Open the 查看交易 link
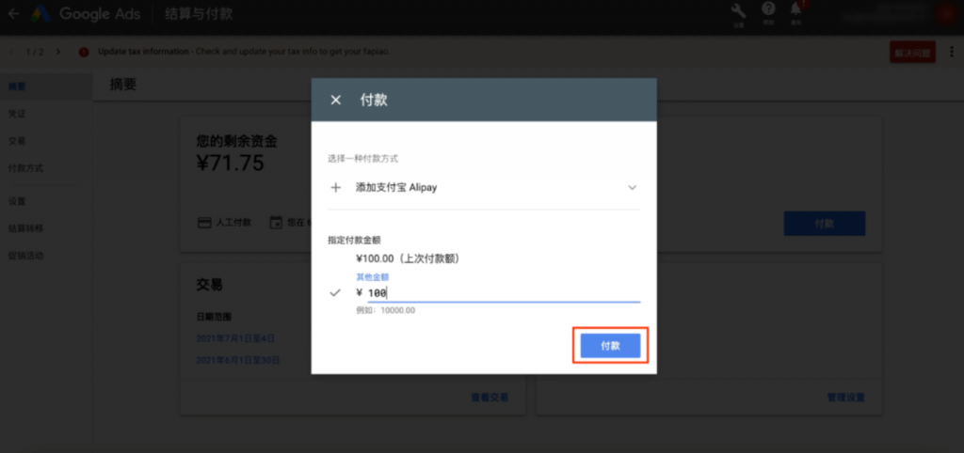 coord(490,398)
